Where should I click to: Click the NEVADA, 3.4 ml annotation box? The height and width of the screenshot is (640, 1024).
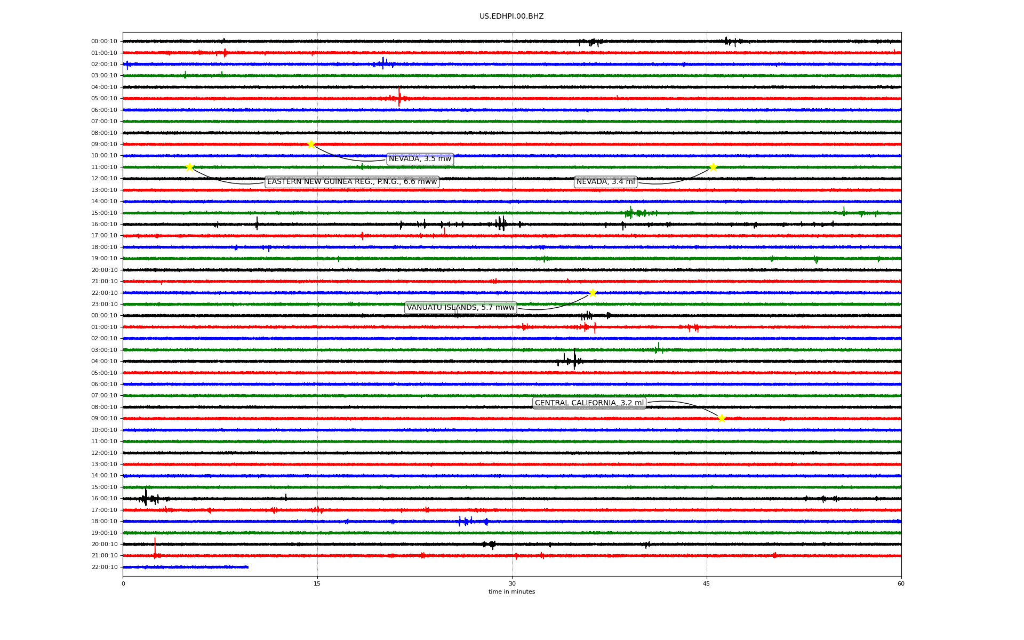[605, 182]
